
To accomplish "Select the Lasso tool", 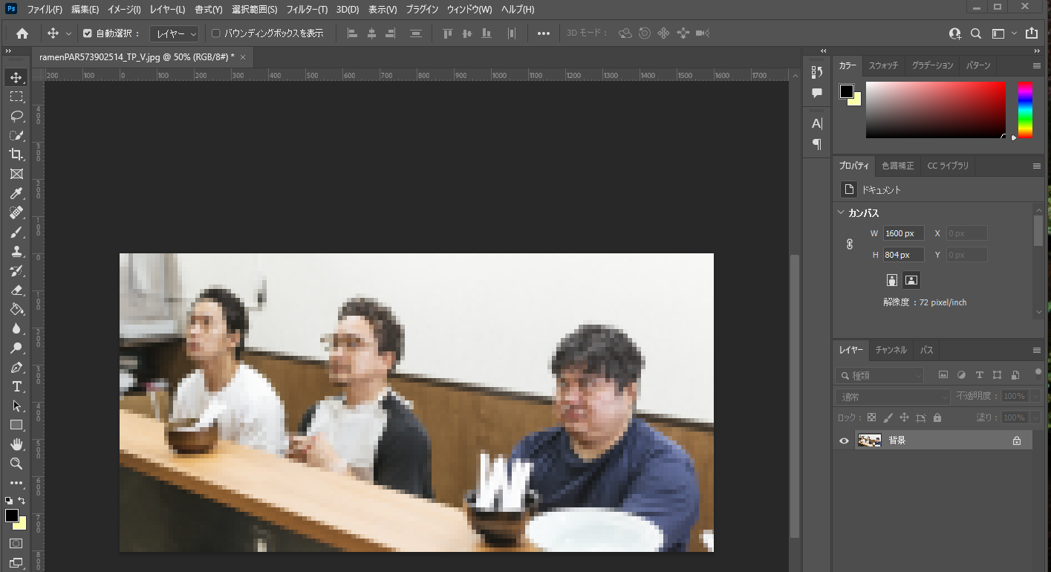I will [16, 116].
